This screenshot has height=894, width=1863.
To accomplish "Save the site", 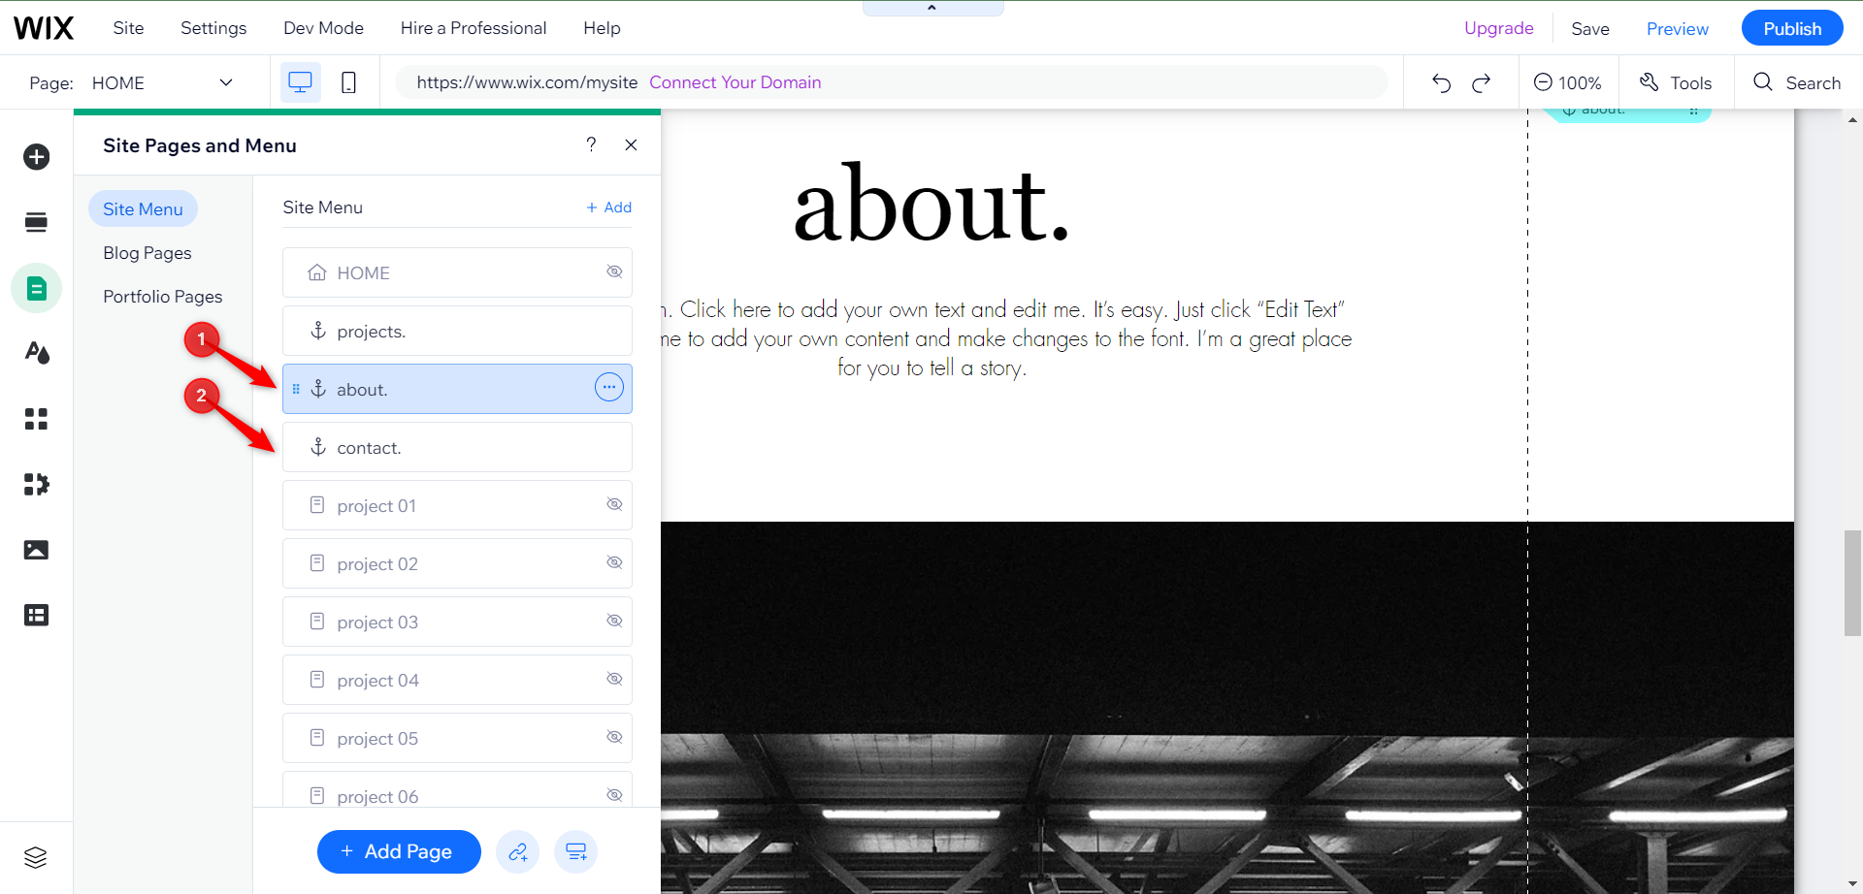I will [x=1590, y=29].
